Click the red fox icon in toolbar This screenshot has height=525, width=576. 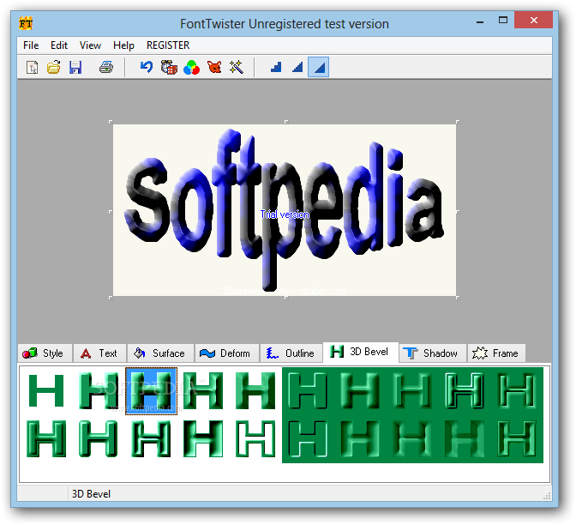pos(214,67)
